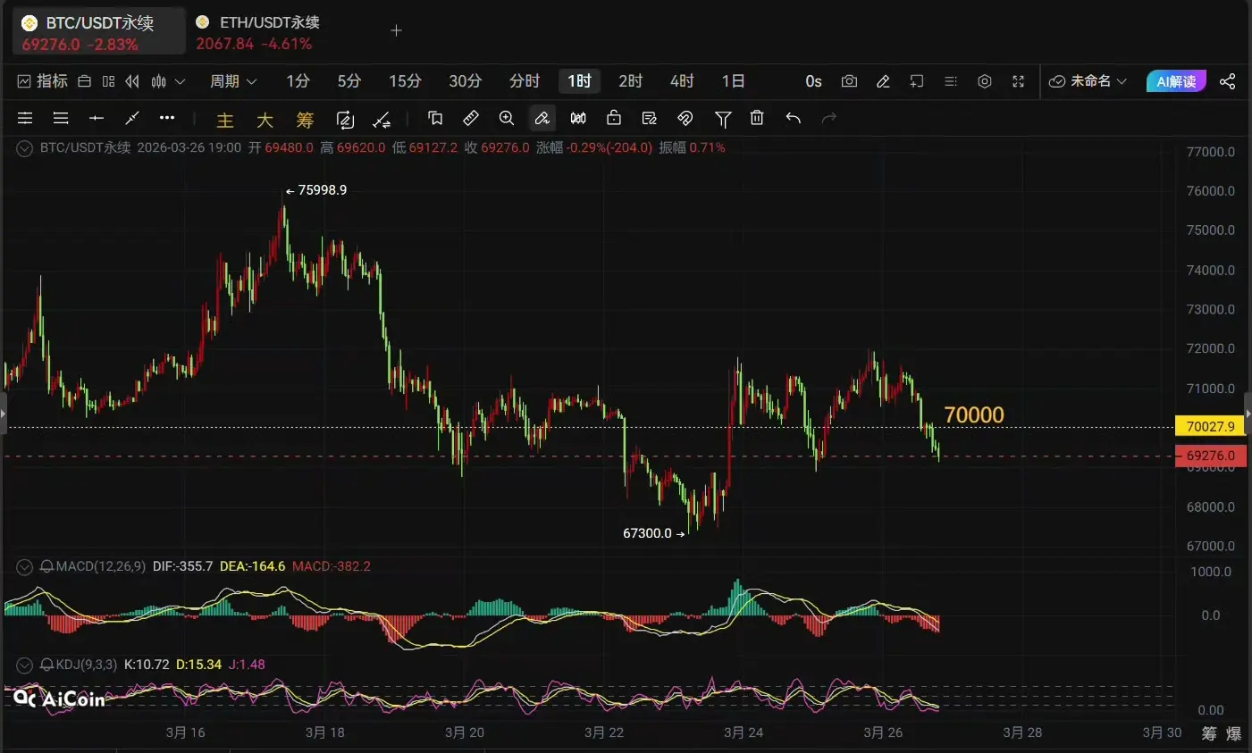The width and height of the screenshot is (1252, 753).
Task: Delete drawings with trash icon
Action: point(757,118)
